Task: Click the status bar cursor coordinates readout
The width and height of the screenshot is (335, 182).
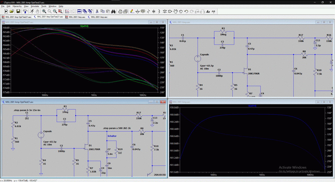Action: [19, 180]
